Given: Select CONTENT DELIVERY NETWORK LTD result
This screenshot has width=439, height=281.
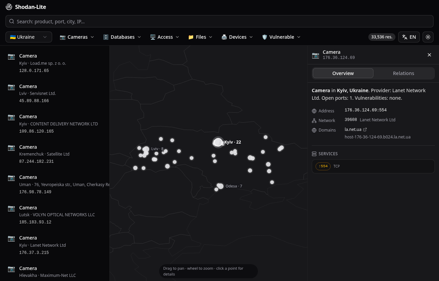Looking at the screenshot, I should point(55,124).
